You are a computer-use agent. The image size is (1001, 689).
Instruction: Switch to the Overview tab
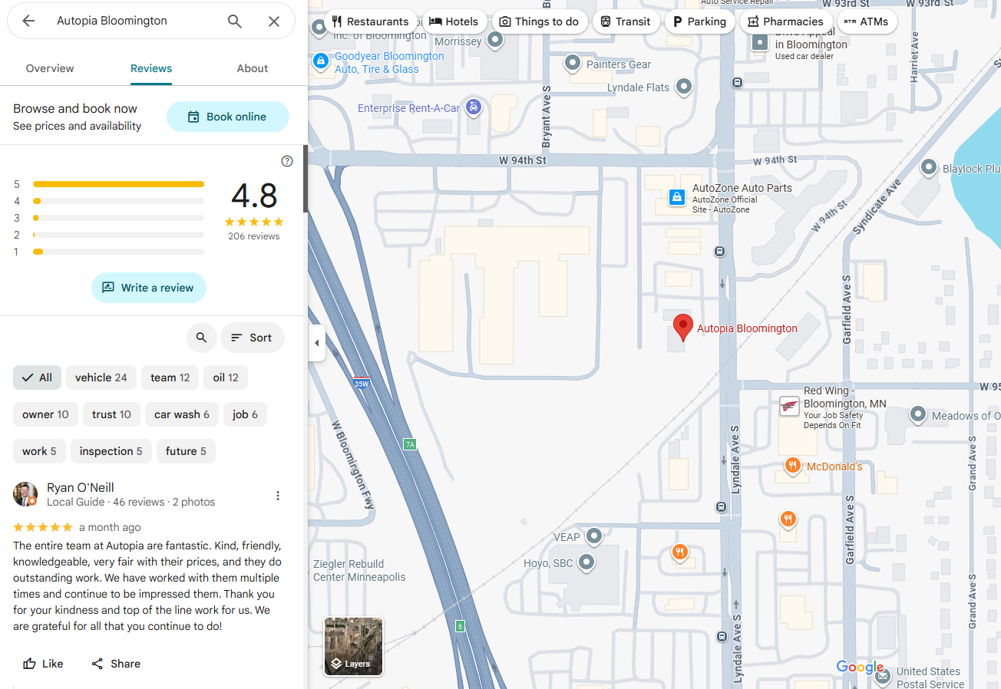(x=50, y=68)
